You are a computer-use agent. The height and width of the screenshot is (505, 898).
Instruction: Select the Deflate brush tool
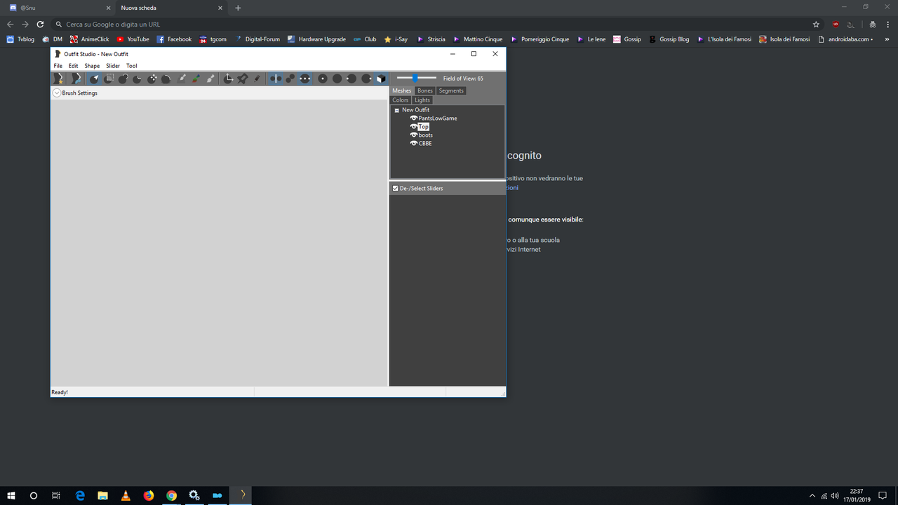(x=138, y=79)
